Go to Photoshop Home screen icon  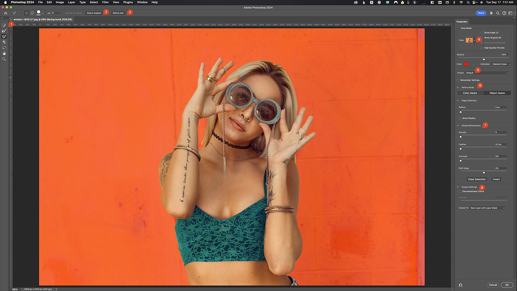coord(5,13)
